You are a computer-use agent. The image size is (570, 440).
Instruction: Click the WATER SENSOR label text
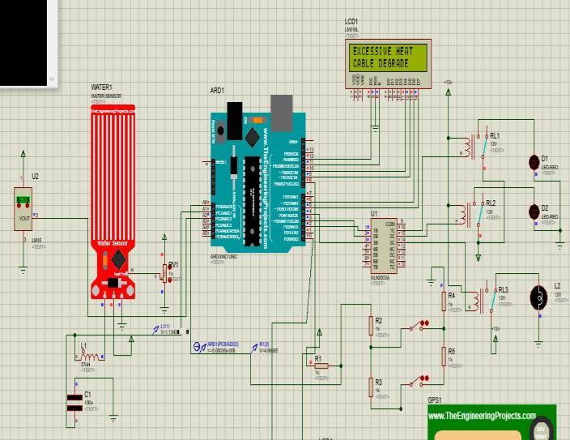pos(106,96)
